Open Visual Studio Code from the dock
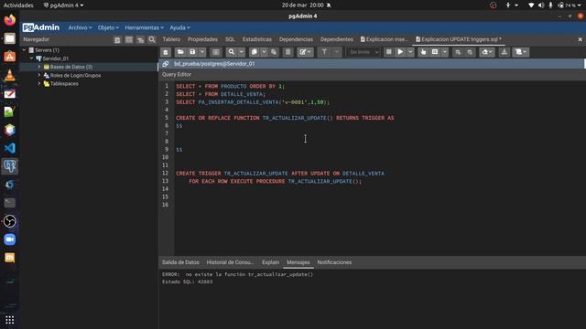The image size is (586, 329). click(x=10, y=148)
